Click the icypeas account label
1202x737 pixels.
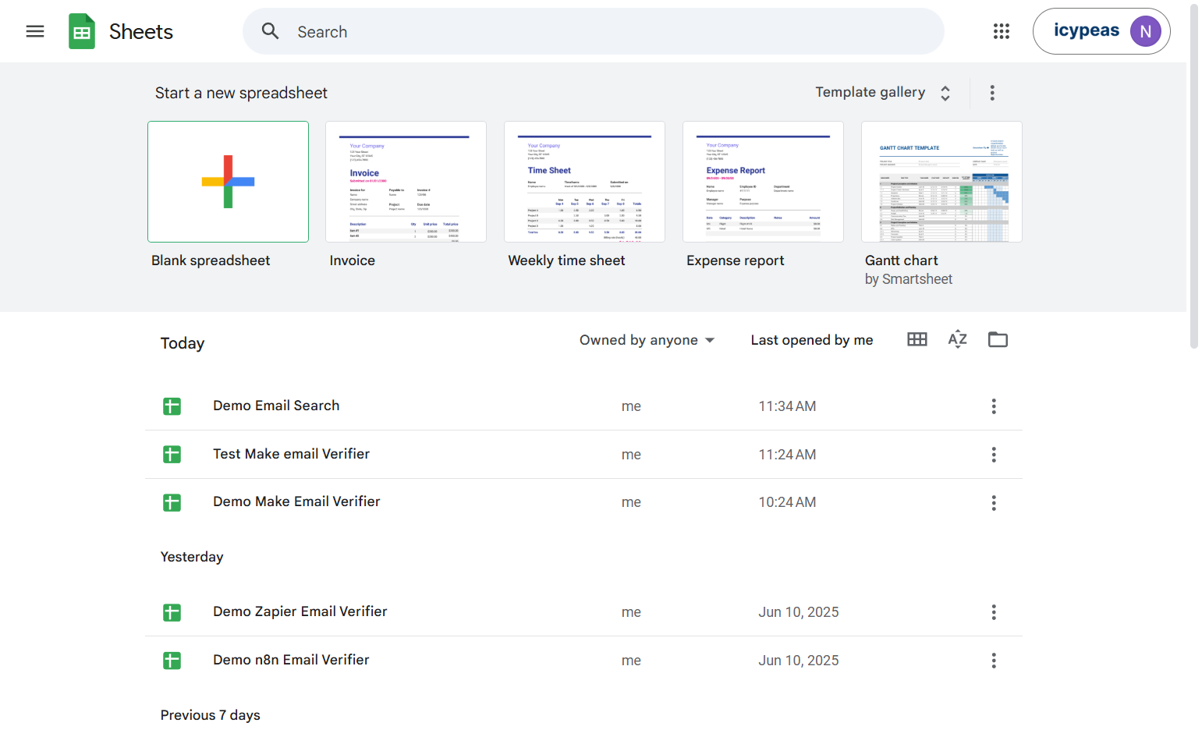coord(1087,30)
